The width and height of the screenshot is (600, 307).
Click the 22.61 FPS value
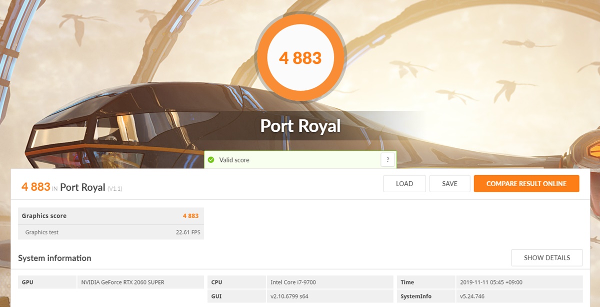pyautogui.click(x=188, y=232)
